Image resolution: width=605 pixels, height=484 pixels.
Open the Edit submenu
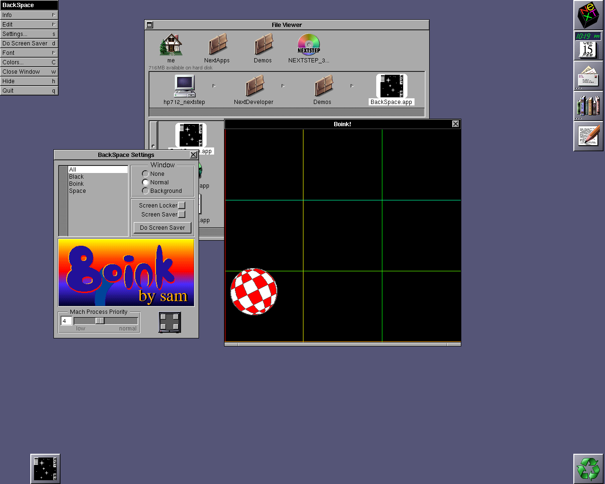click(x=29, y=25)
